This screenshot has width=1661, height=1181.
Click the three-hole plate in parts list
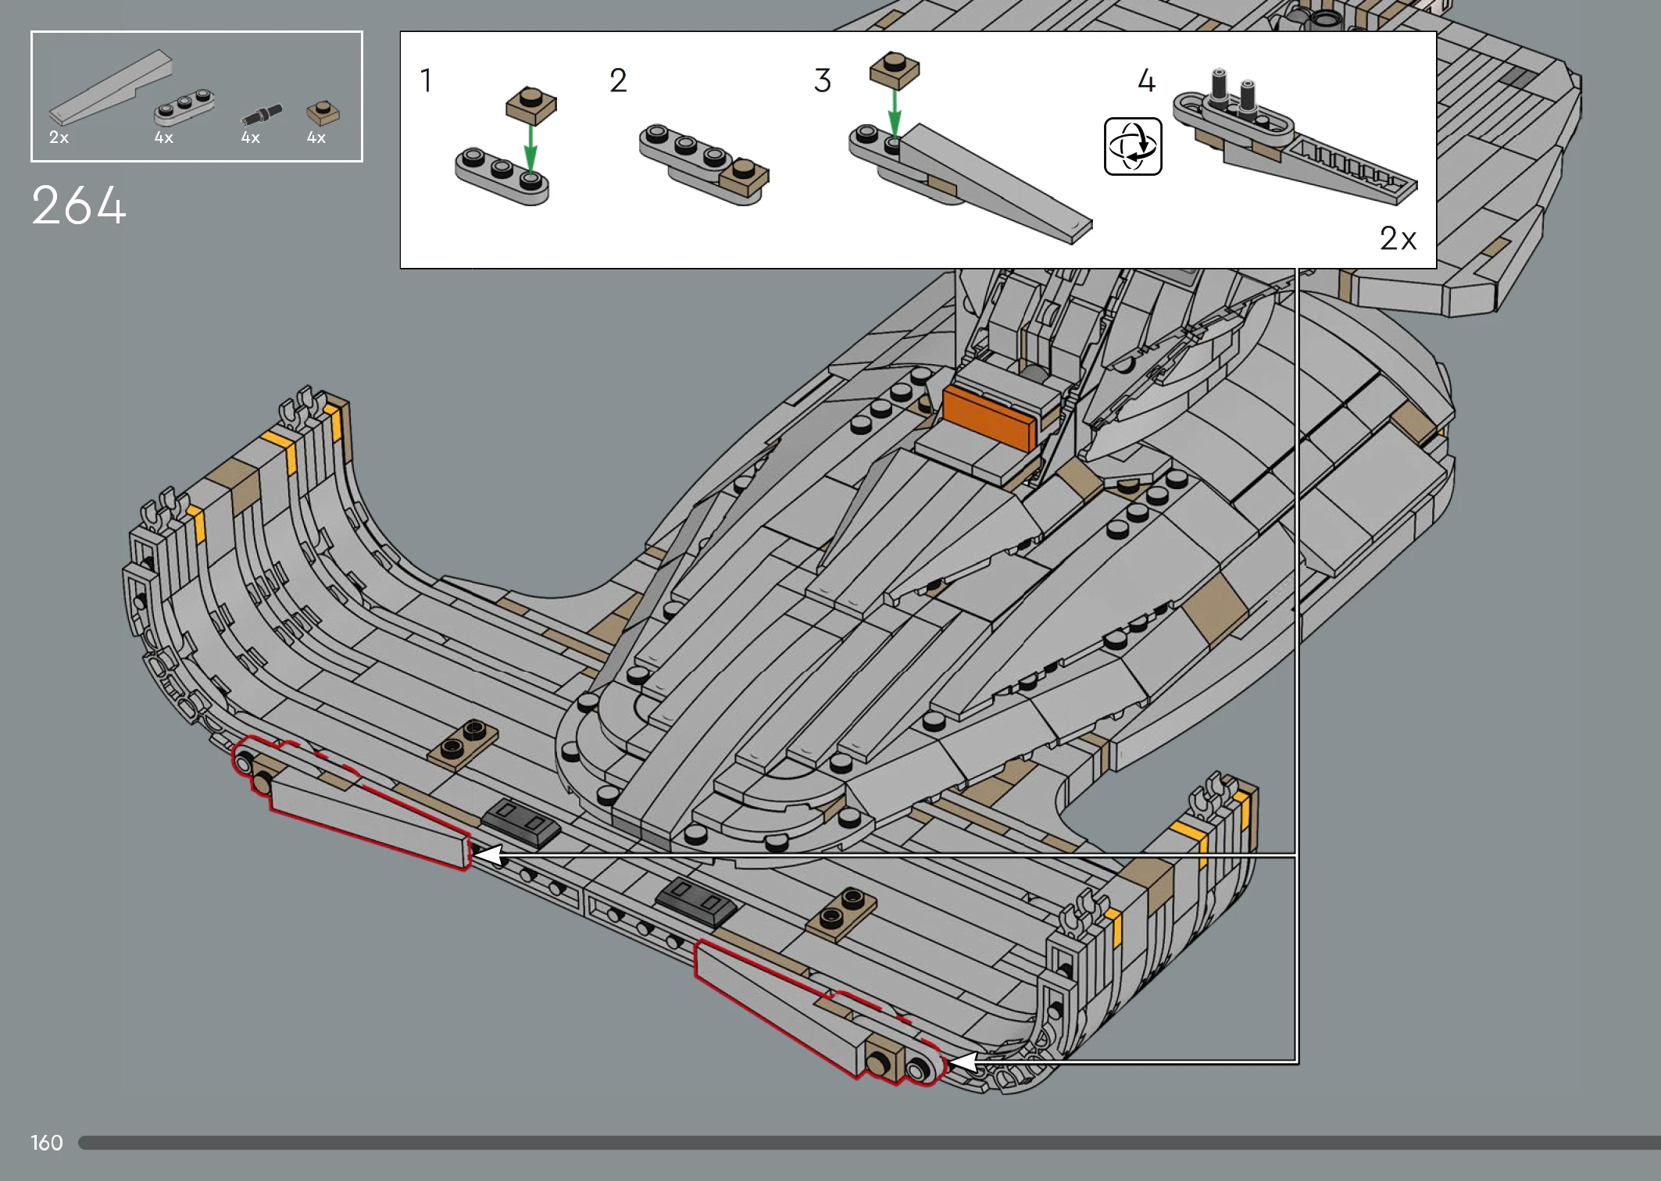pos(184,107)
